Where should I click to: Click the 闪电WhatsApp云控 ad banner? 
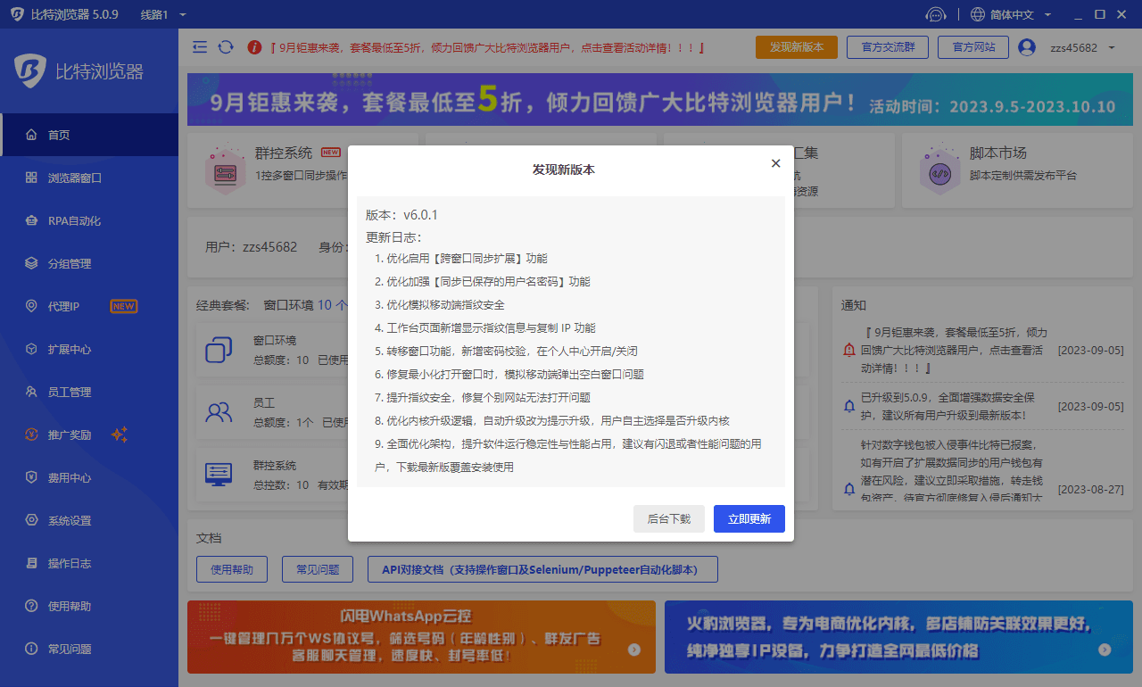(x=420, y=637)
